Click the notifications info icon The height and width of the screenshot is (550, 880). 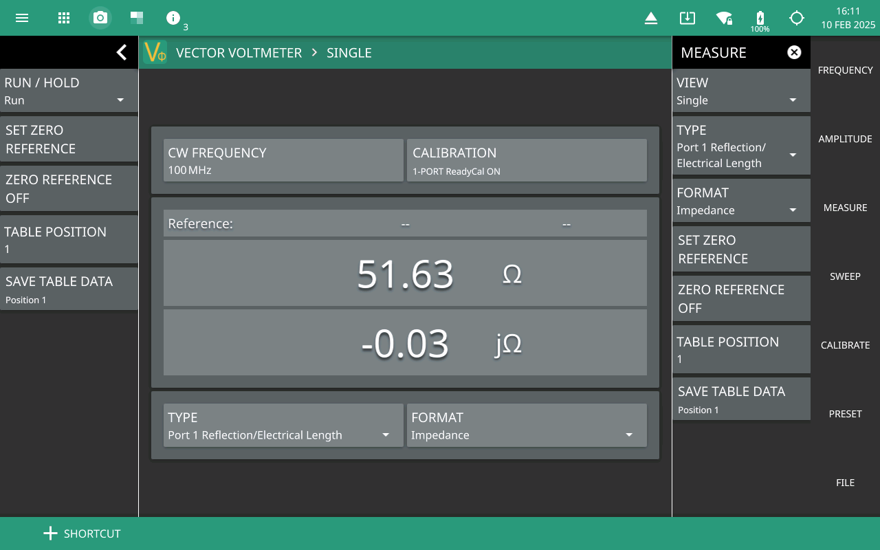pyautogui.click(x=173, y=18)
